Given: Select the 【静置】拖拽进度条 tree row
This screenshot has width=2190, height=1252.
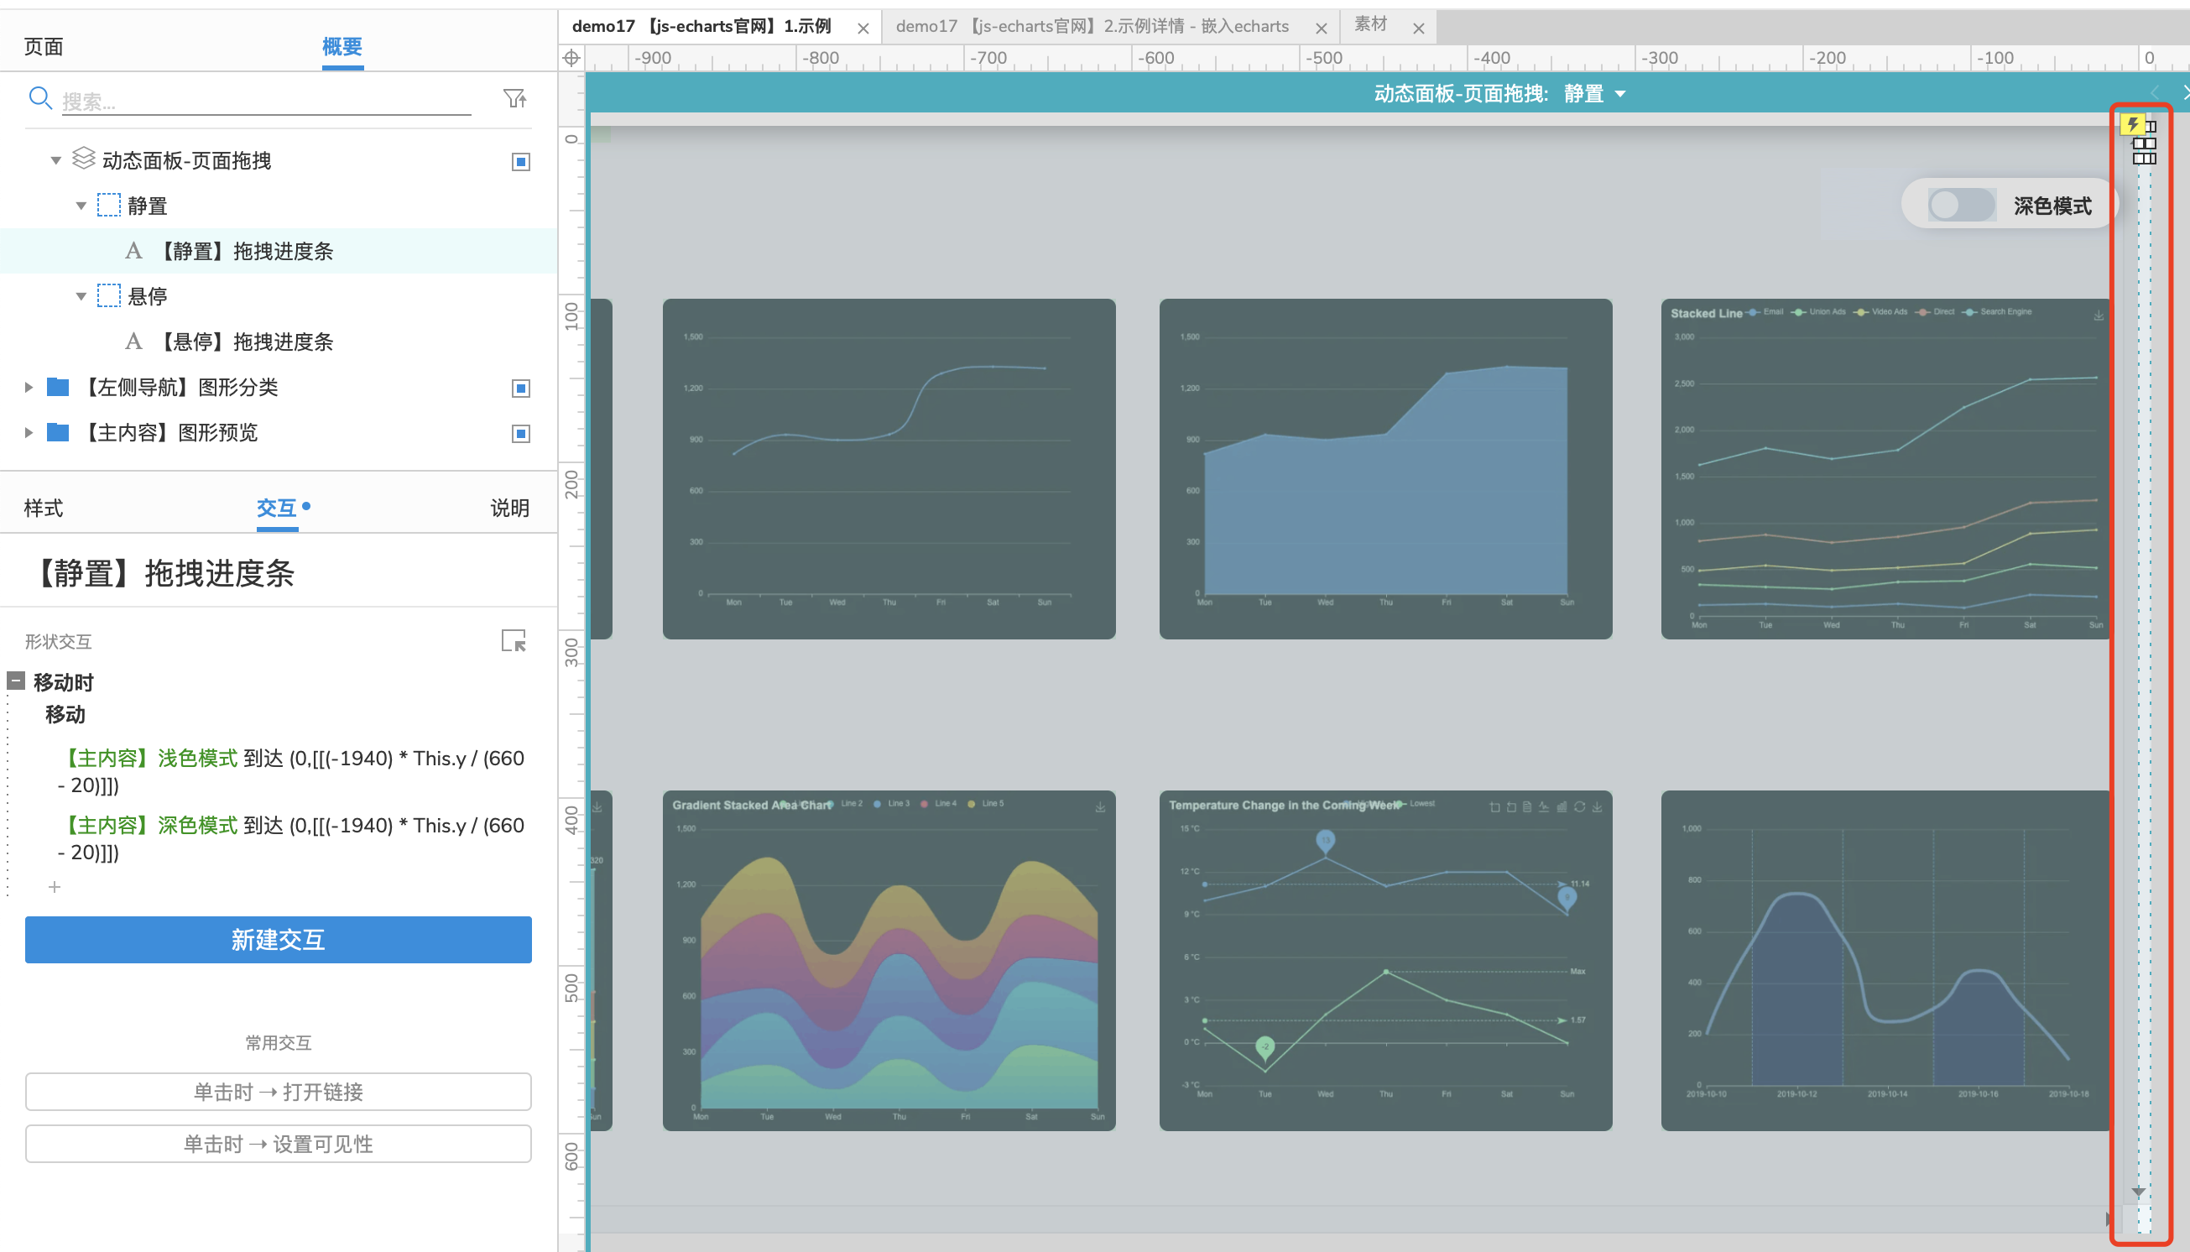Looking at the screenshot, I should tap(279, 251).
